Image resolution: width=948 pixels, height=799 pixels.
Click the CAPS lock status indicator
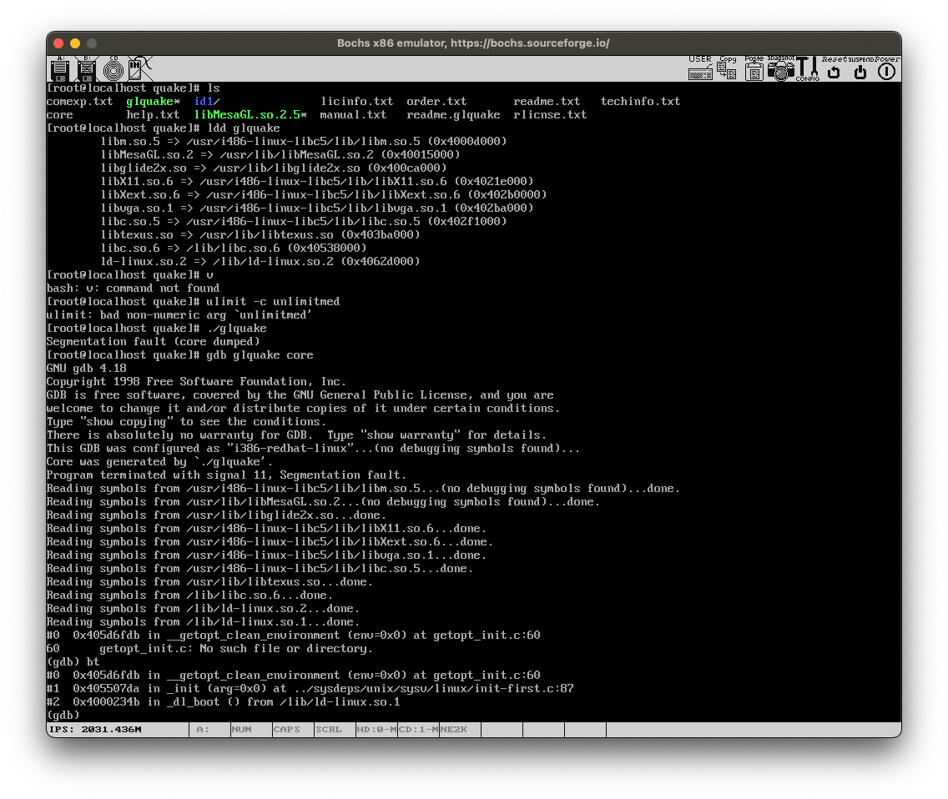[293, 730]
